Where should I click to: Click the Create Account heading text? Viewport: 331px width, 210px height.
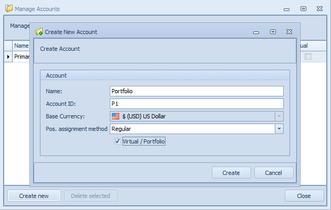60,49
